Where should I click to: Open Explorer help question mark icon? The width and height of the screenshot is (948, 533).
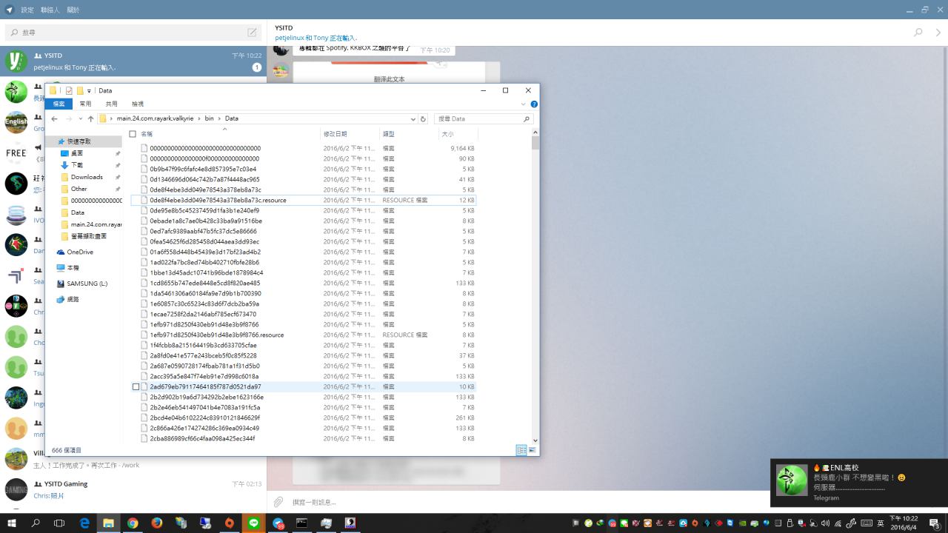pos(534,104)
